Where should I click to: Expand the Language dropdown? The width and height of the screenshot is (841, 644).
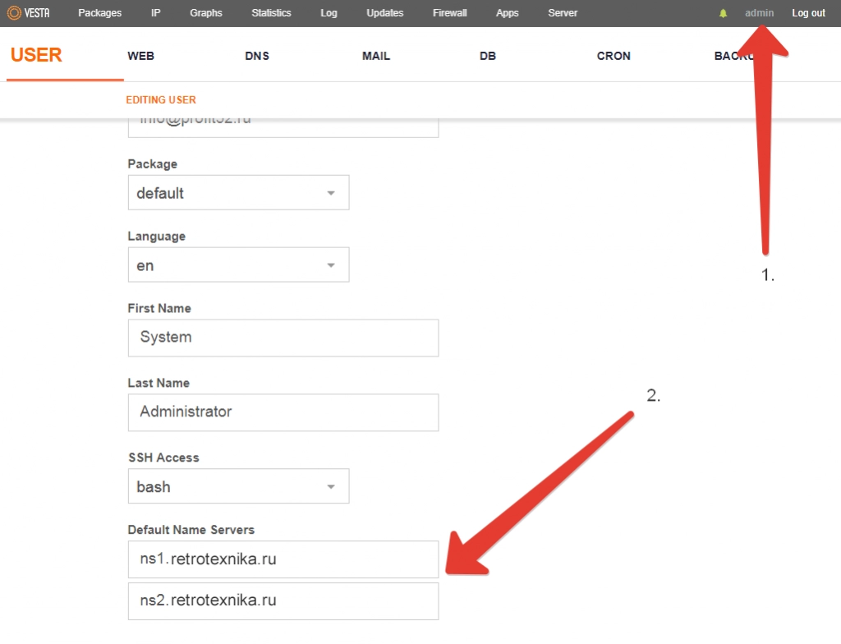coord(238,265)
